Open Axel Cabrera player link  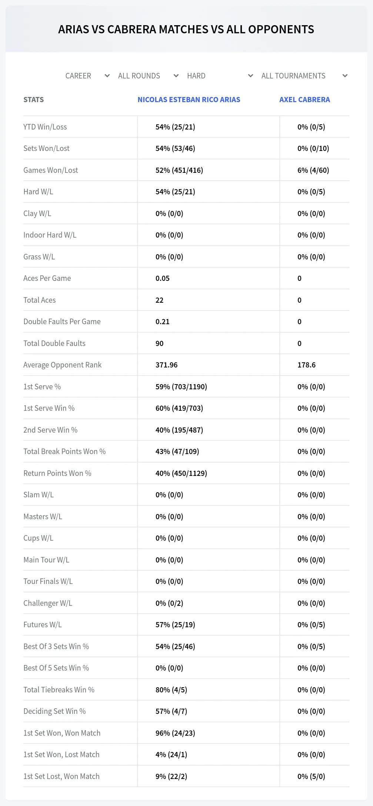[304, 100]
